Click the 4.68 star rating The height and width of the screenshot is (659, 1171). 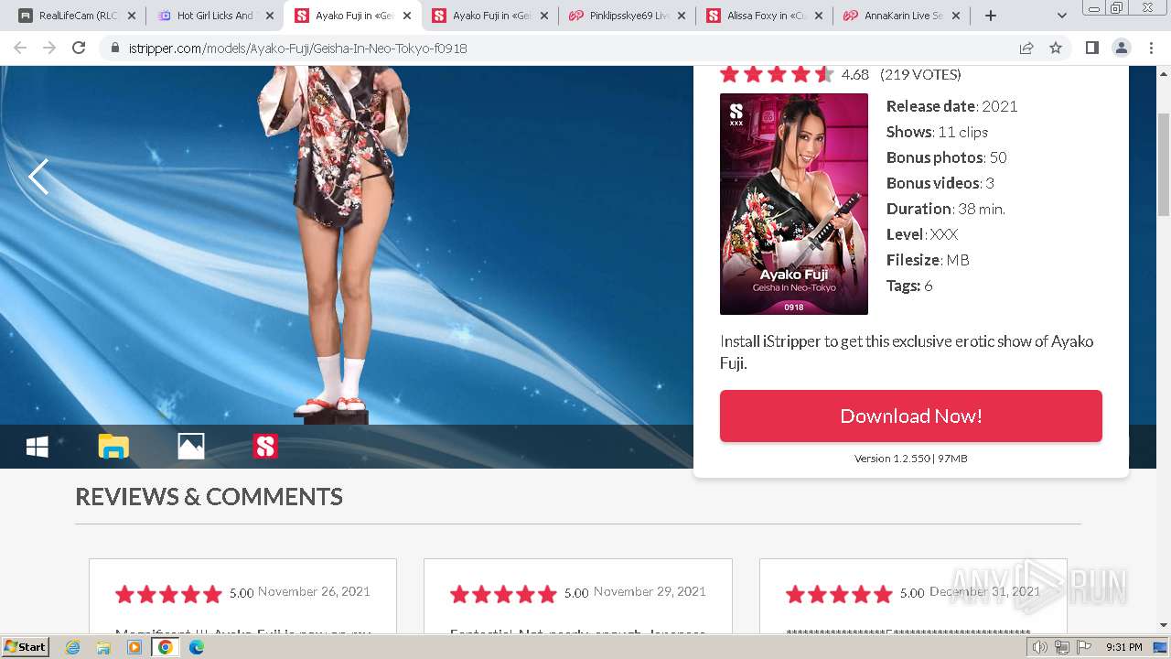pos(777,74)
